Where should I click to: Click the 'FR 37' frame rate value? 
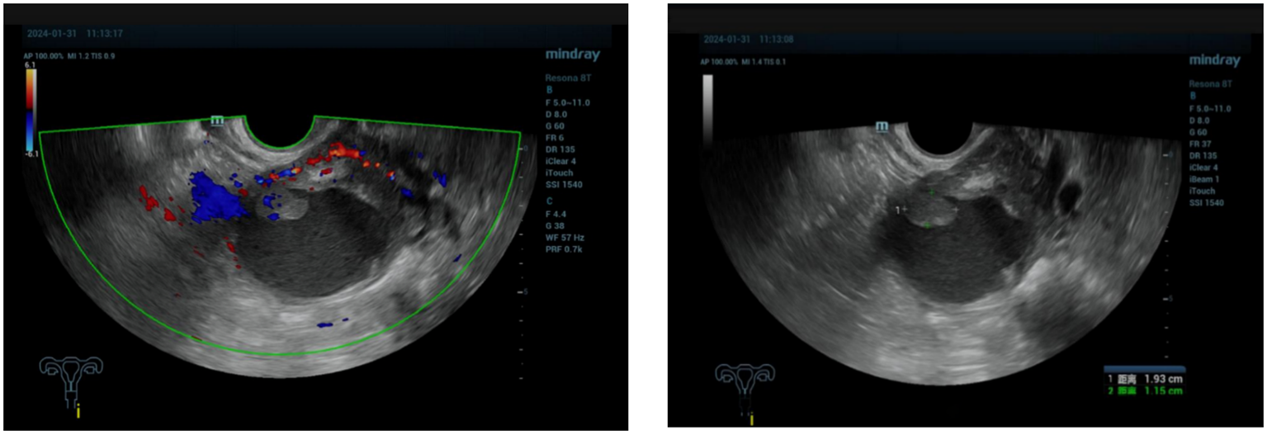coord(1202,143)
